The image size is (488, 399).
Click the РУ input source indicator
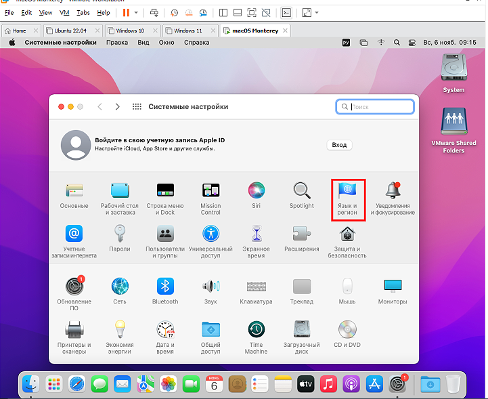click(x=346, y=43)
